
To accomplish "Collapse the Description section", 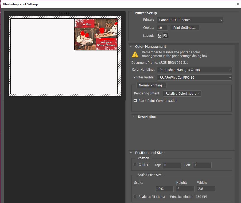I will (133, 117).
